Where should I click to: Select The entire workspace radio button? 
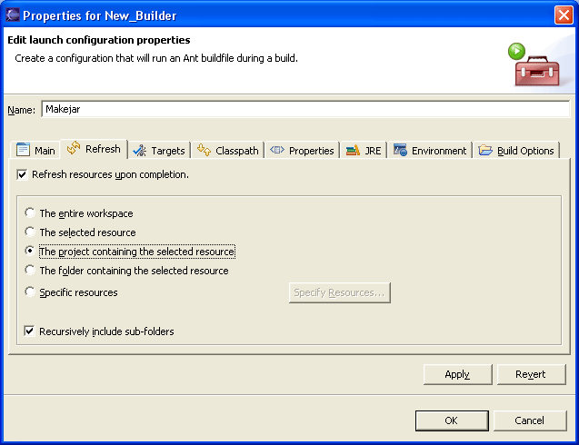pyautogui.click(x=29, y=213)
